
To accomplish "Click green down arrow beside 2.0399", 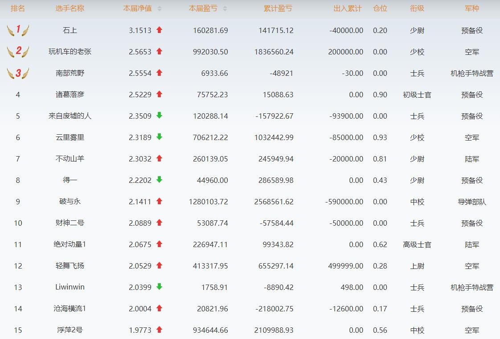I will tap(159, 287).
